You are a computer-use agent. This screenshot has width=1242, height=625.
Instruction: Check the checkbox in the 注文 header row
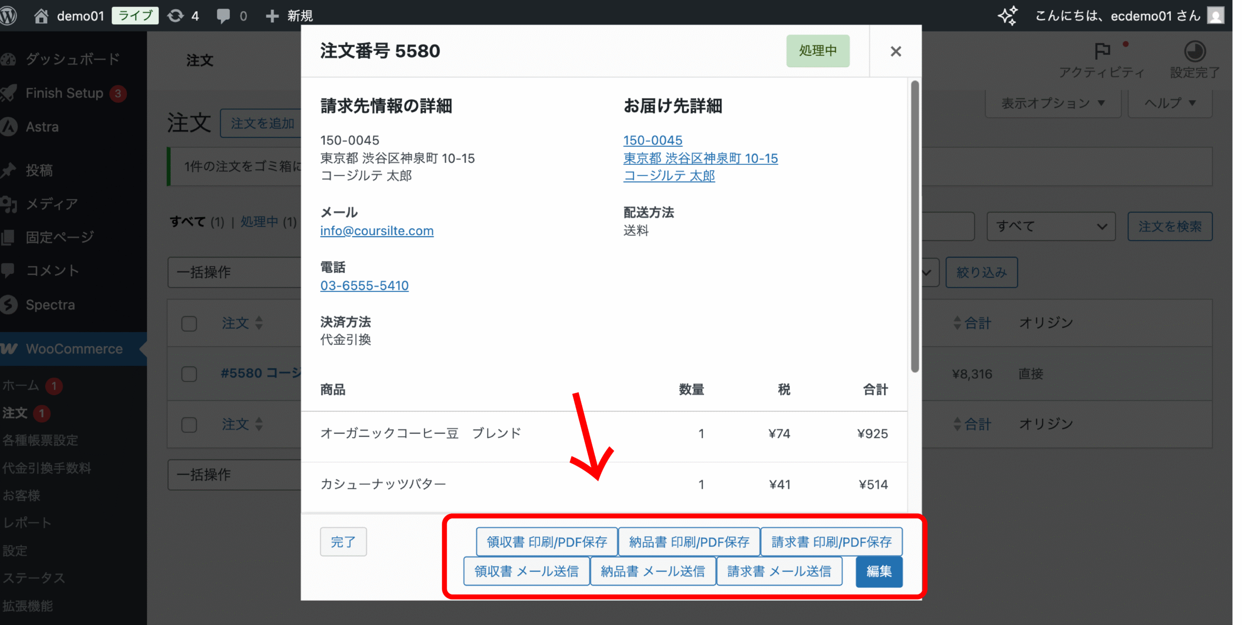[189, 323]
